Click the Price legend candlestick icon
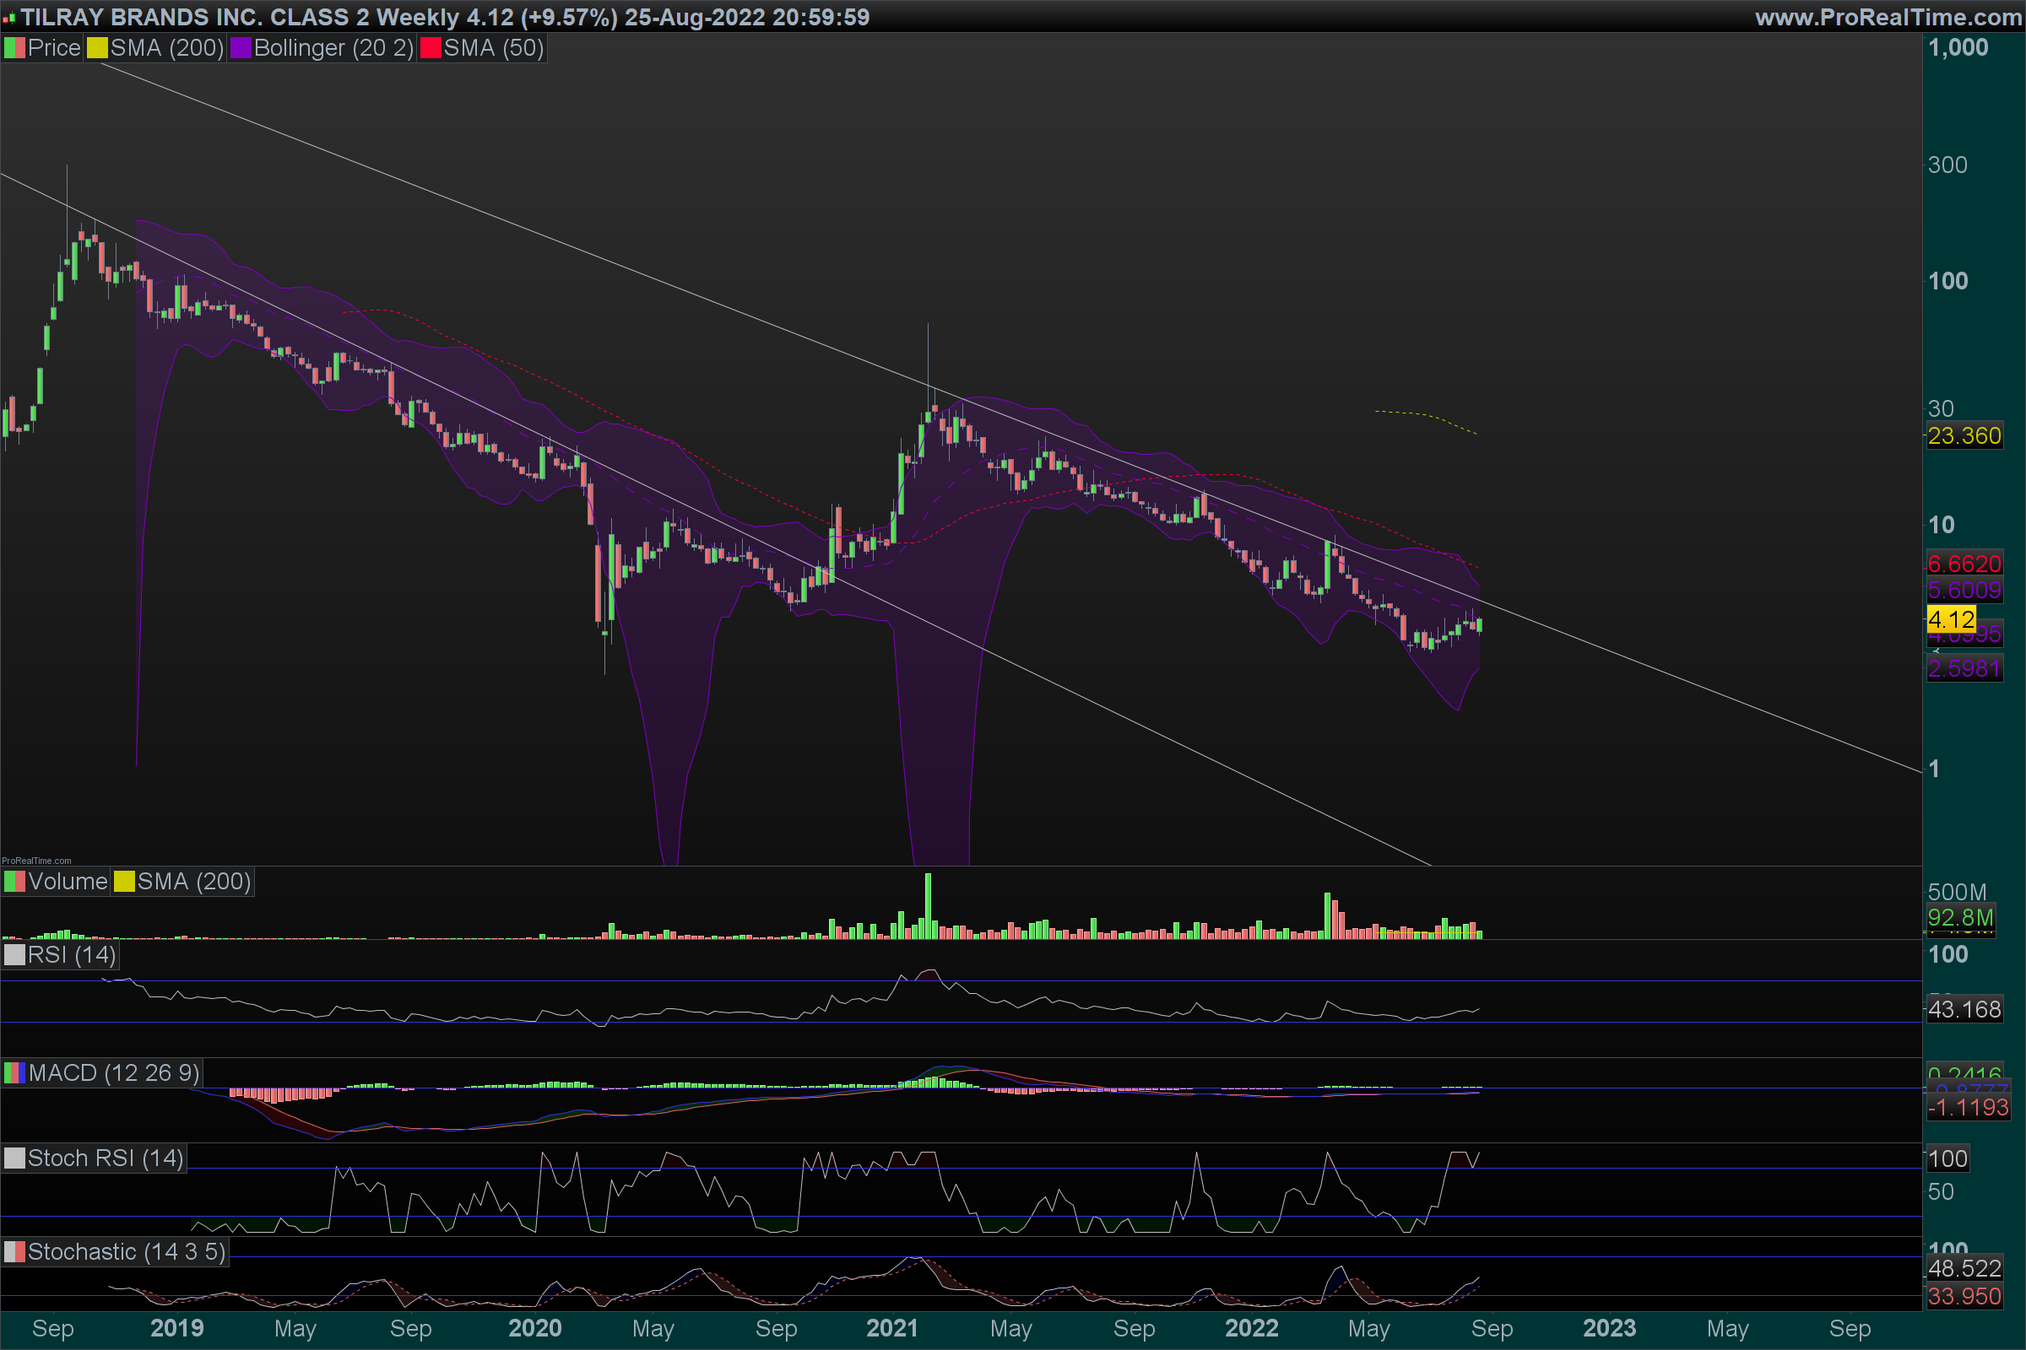This screenshot has height=1350, width=2026. pyautogui.click(x=14, y=48)
